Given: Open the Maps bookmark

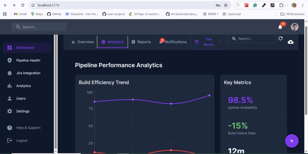Looking at the screenshot, I should click(x=37, y=14).
